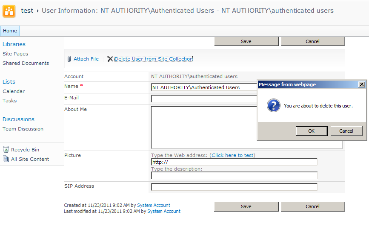Click 'You are about to delete this user.' message
This screenshot has width=369, height=241.
tap(318, 106)
